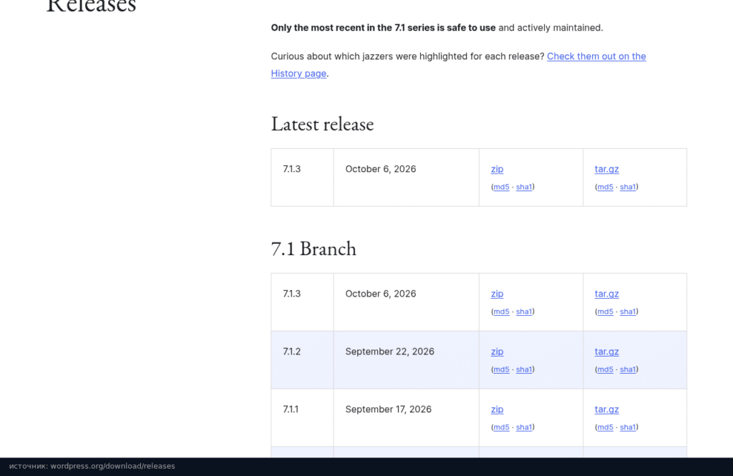The width and height of the screenshot is (733, 476).
Task: Click the Releases page heading
Action: click(91, 6)
